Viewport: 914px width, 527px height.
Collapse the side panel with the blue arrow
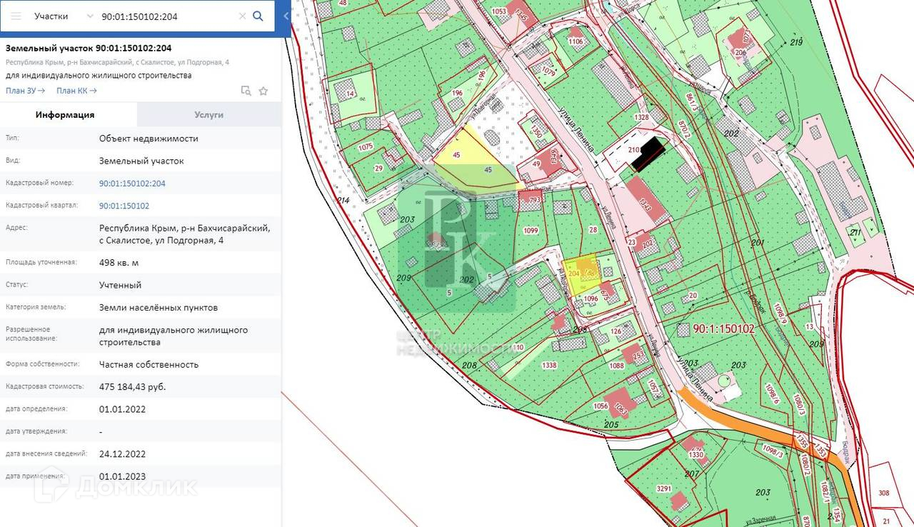point(286,16)
